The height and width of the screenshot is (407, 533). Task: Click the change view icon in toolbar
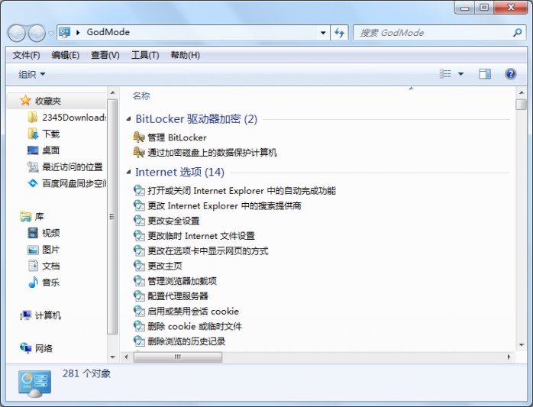point(445,74)
